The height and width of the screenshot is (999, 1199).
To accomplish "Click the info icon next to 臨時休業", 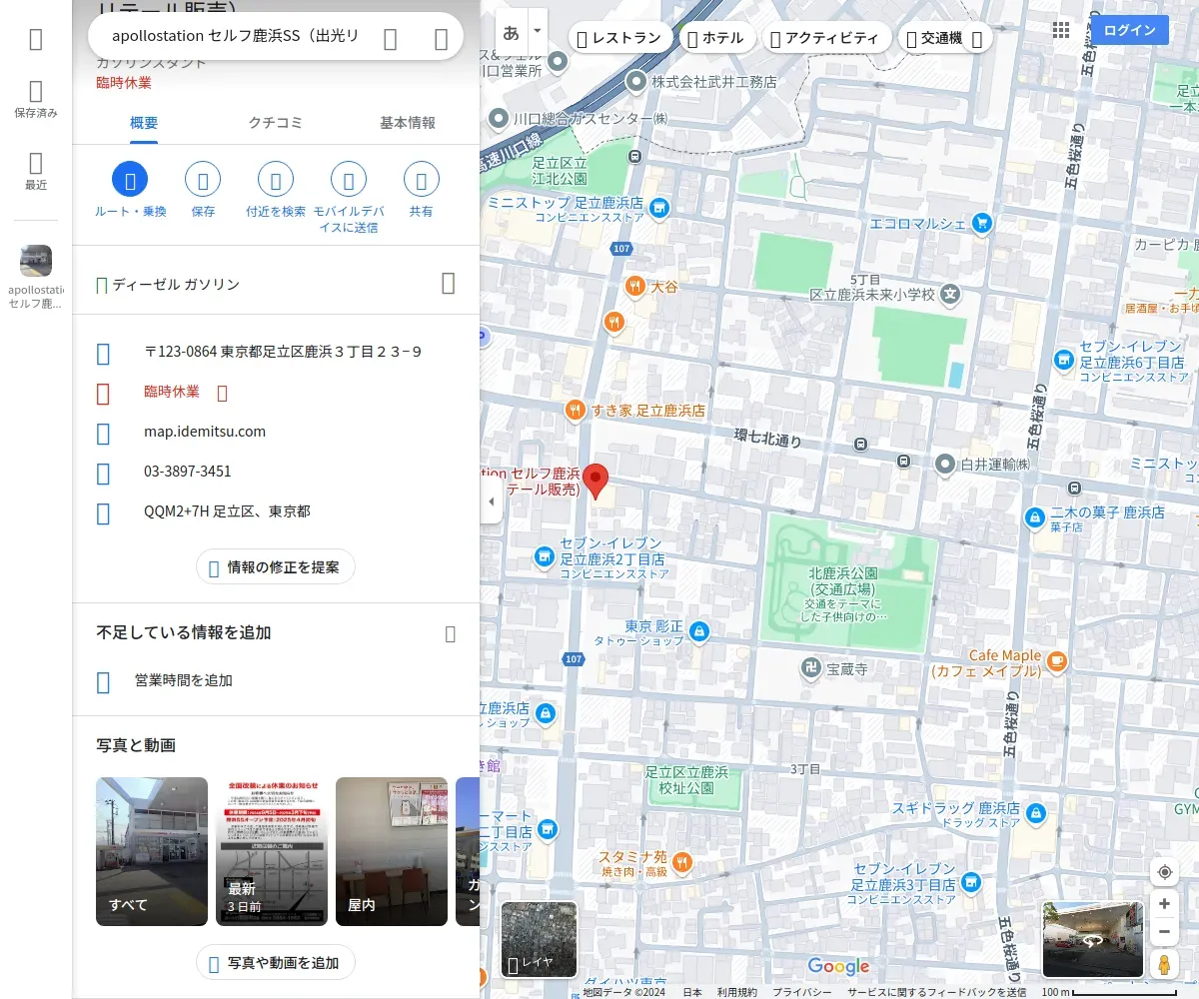I will (x=222, y=393).
